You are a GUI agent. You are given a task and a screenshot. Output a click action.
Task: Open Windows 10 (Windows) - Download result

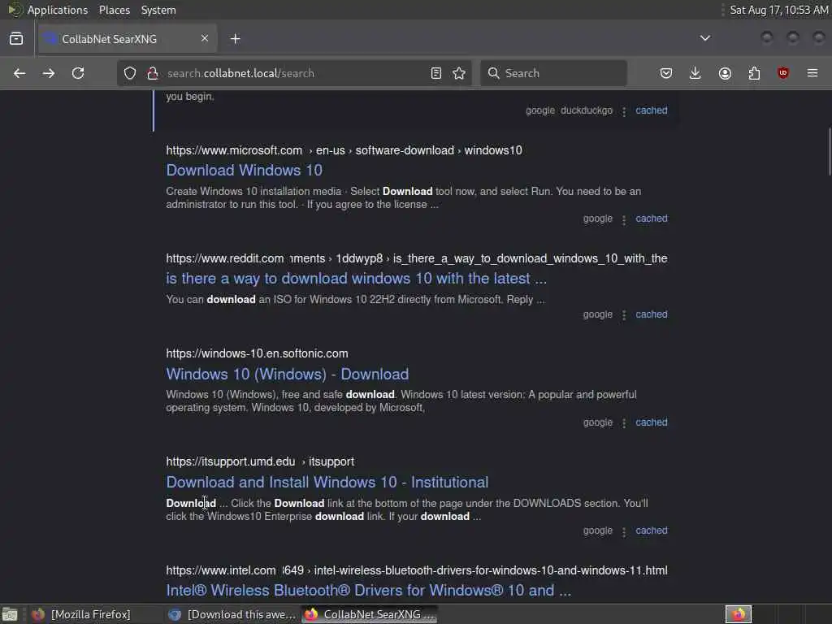pyautogui.click(x=287, y=374)
